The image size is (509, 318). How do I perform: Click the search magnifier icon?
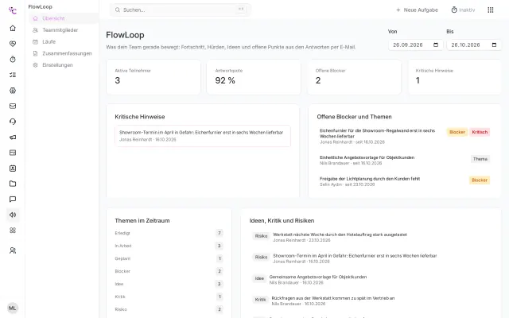point(118,10)
